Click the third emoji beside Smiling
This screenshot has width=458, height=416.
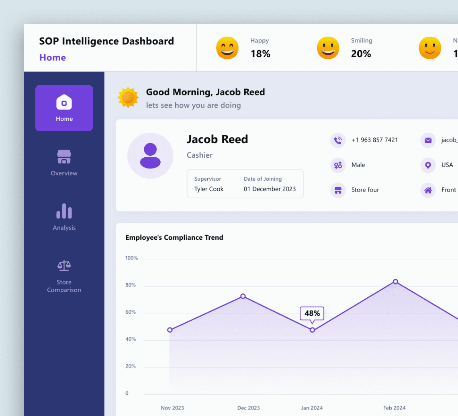(429, 48)
